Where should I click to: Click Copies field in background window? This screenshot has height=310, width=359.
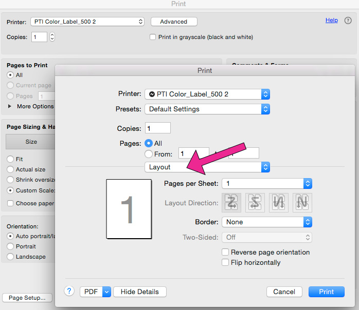40,37
